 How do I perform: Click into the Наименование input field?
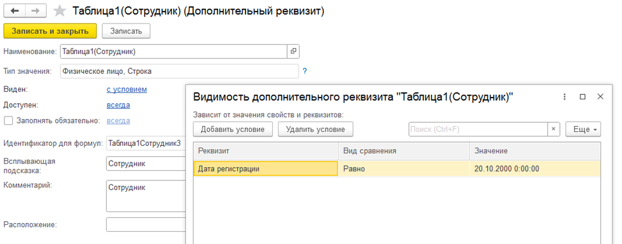(173, 51)
